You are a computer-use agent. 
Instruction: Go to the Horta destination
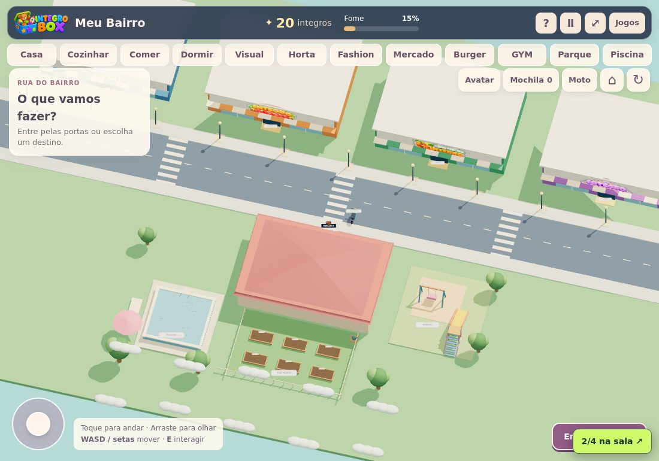302,54
